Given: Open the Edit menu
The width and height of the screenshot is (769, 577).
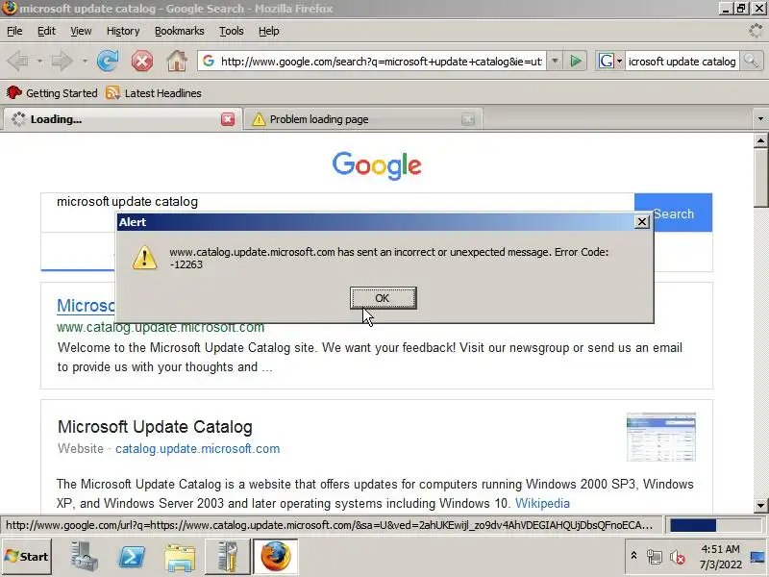Looking at the screenshot, I should 46,31.
